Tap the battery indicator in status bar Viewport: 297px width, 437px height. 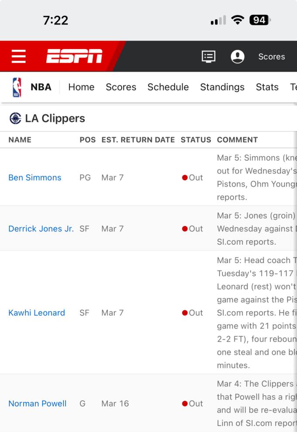(260, 20)
